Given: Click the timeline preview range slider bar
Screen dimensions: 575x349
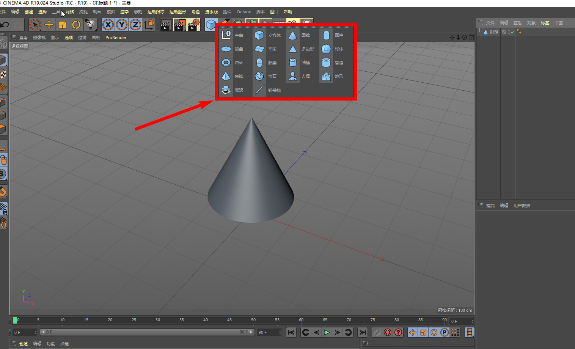Looking at the screenshot, I should tap(147, 332).
